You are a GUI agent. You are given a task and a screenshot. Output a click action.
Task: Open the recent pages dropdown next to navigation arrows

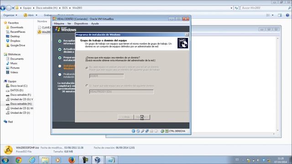pos(13,8)
